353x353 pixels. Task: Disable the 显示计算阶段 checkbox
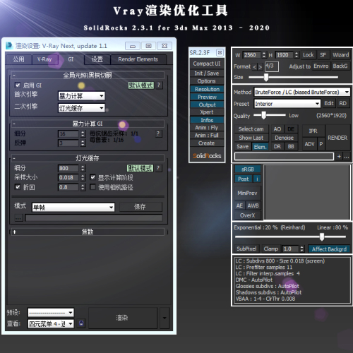coord(92,177)
